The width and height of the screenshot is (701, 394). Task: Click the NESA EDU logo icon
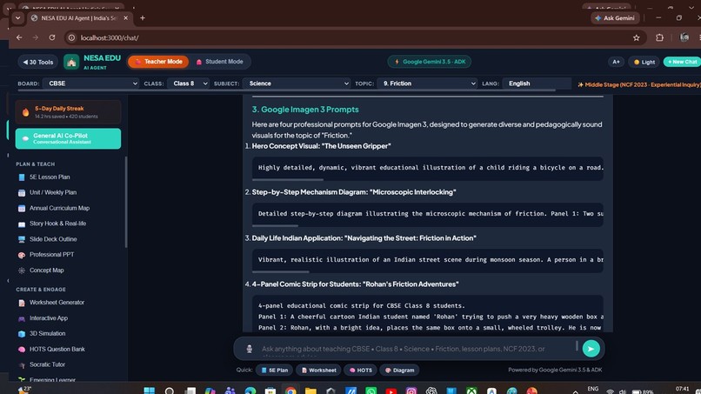coord(71,62)
